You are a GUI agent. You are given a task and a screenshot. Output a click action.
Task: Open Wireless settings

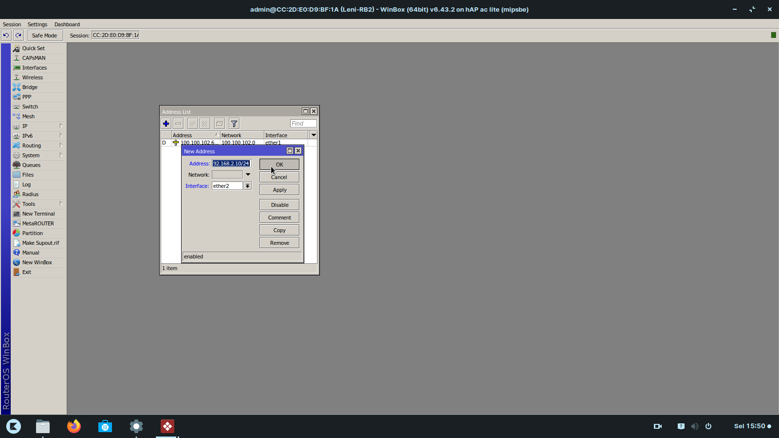[39, 77]
